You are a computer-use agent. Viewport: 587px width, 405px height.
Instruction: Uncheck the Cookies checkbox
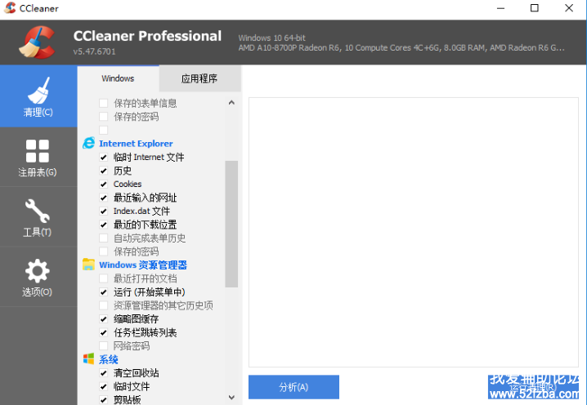104,184
